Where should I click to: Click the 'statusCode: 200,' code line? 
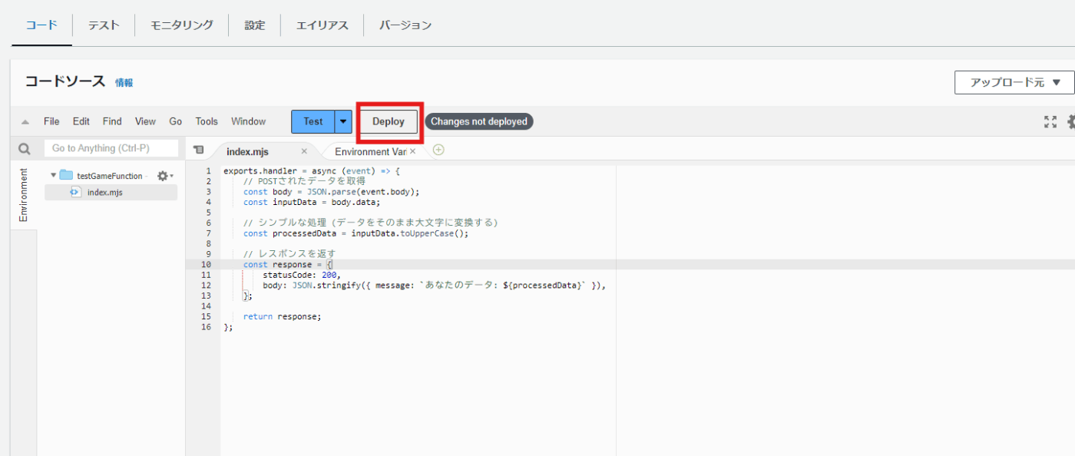click(x=301, y=275)
